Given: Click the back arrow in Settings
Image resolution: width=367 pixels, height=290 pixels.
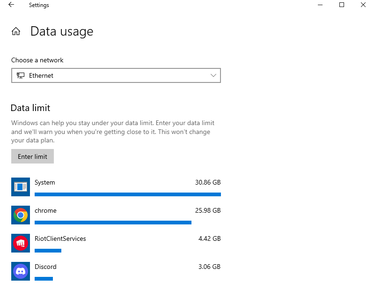Looking at the screenshot, I should (x=11, y=5).
